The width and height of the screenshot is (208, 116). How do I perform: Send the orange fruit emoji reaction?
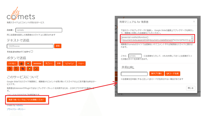[16, 69]
